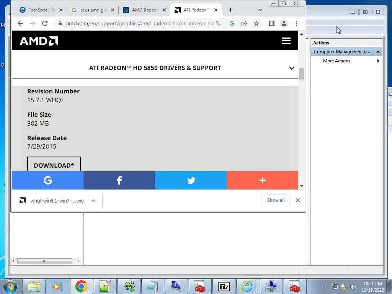Open a new Chrome tab
The height and width of the screenshot is (294, 392).
click(230, 10)
